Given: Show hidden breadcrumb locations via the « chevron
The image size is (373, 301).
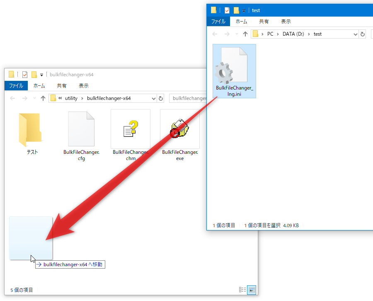Looking at the screenshot, I should [60, 98].
